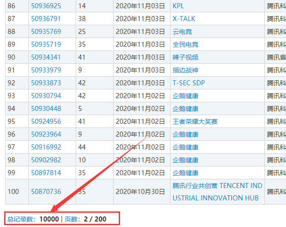Select class number 14 in KPL row
286x227 pixels.
pyautogui.click(x=82, y=6)
